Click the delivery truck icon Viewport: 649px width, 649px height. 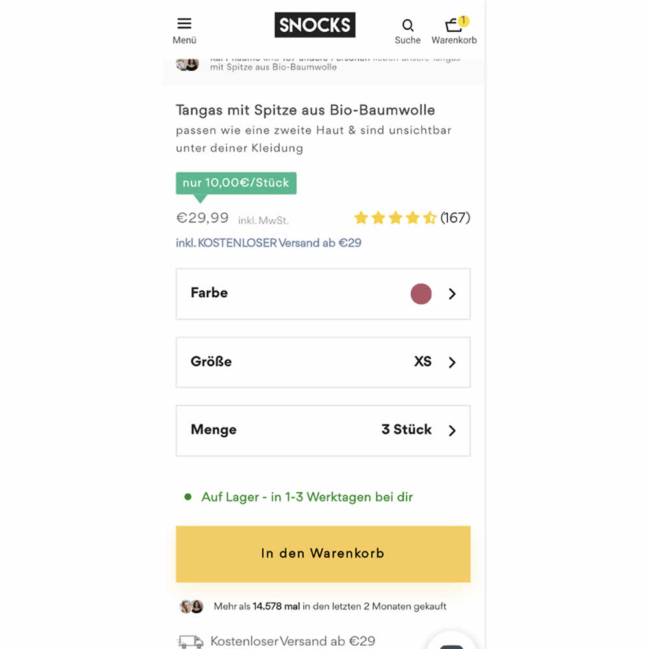(190, 641)
